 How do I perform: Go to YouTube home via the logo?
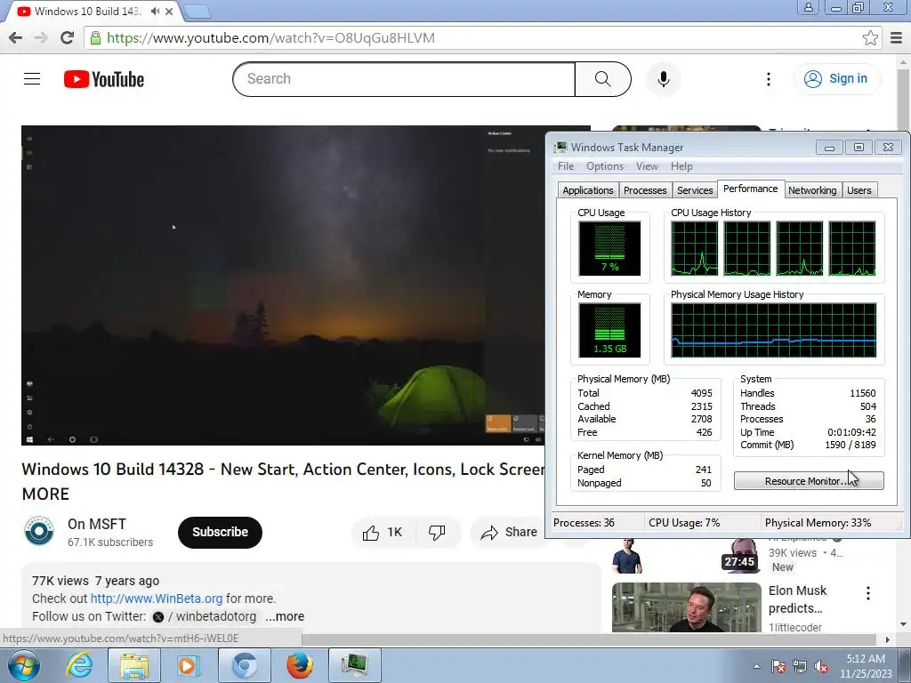click(104, 79)
